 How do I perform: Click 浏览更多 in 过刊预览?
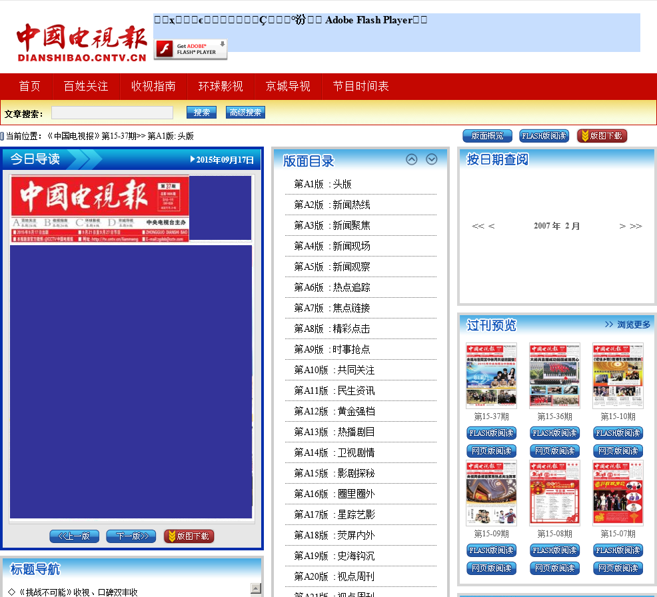(x=628, y=324)
